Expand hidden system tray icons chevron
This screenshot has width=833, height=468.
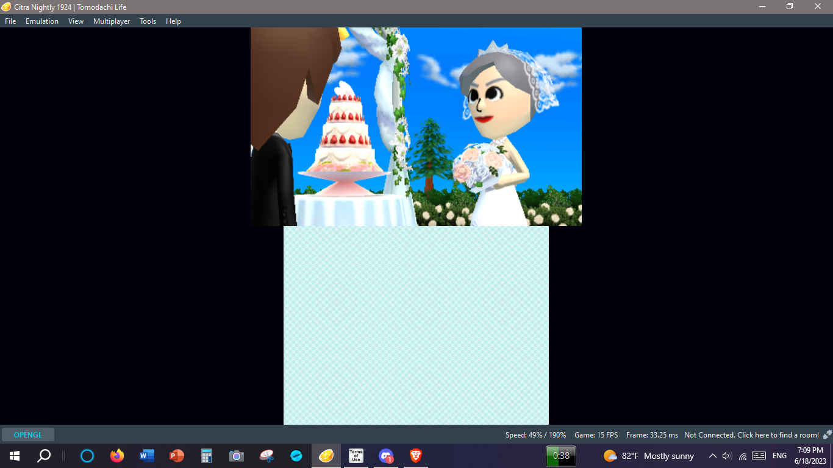pyautogui.click(x=712, y=456)
